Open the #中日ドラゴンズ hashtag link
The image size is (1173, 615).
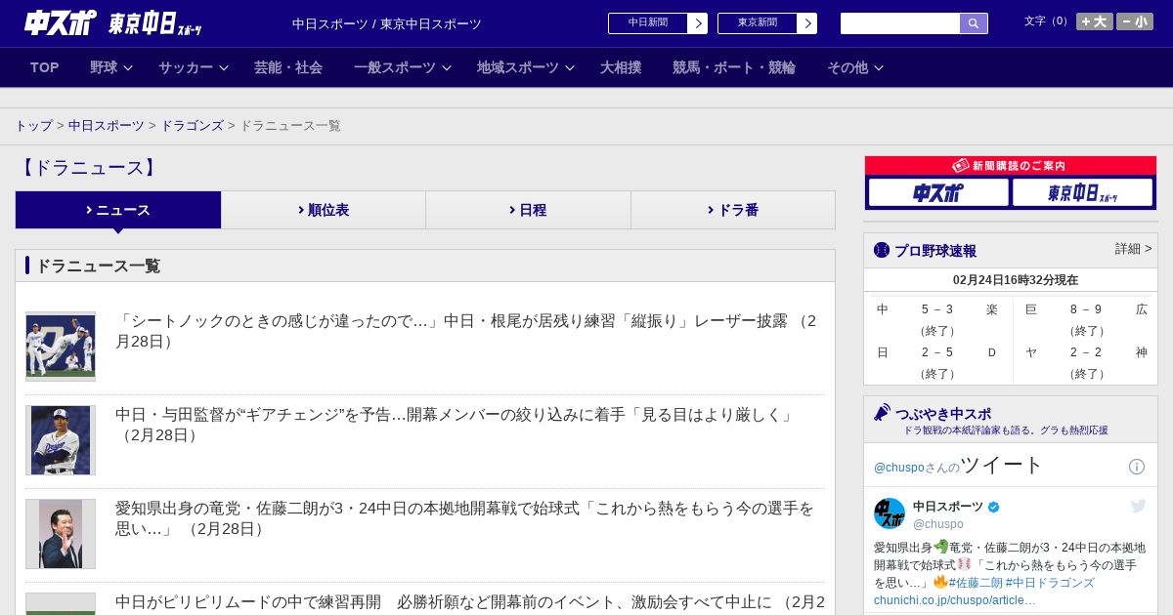pos(1050,583)
